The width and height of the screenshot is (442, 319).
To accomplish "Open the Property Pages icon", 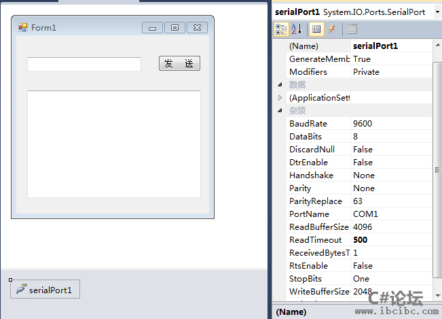I will tap(351, 29).
